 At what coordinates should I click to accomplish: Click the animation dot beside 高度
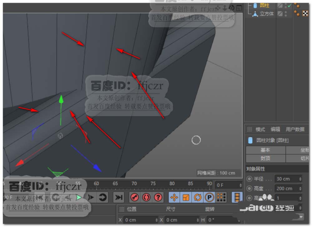pyautogui.click(x=249, y=188)
